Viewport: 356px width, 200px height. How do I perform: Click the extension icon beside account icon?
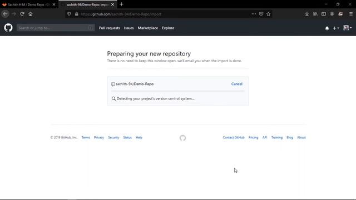click(340, 14)
